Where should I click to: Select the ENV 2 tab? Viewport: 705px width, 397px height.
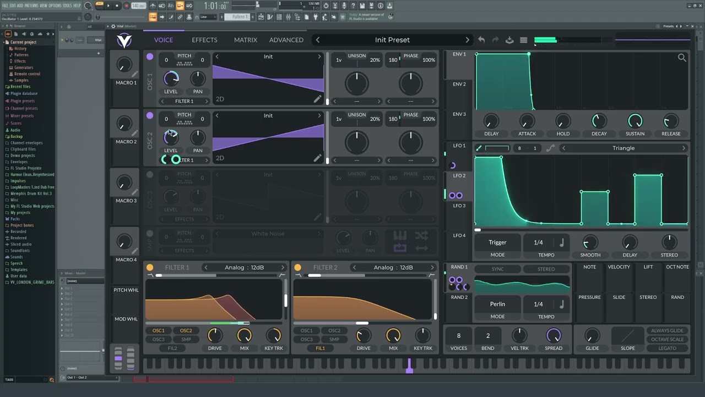click(459, 84)
